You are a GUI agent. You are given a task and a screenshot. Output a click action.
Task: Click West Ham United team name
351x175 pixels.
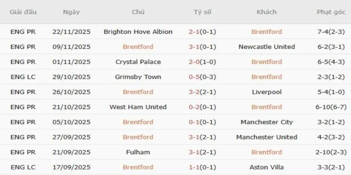click(x=138, y=107)
